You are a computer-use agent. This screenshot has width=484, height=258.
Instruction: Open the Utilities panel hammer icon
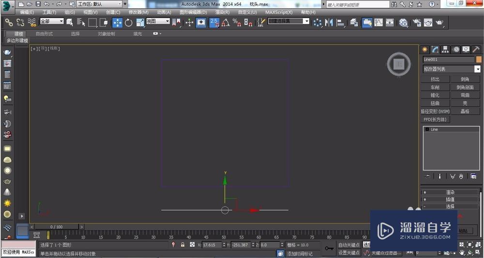tap(476, 49)
